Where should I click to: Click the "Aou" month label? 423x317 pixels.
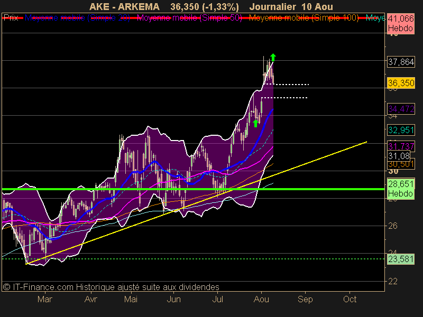tap(261, 299)
